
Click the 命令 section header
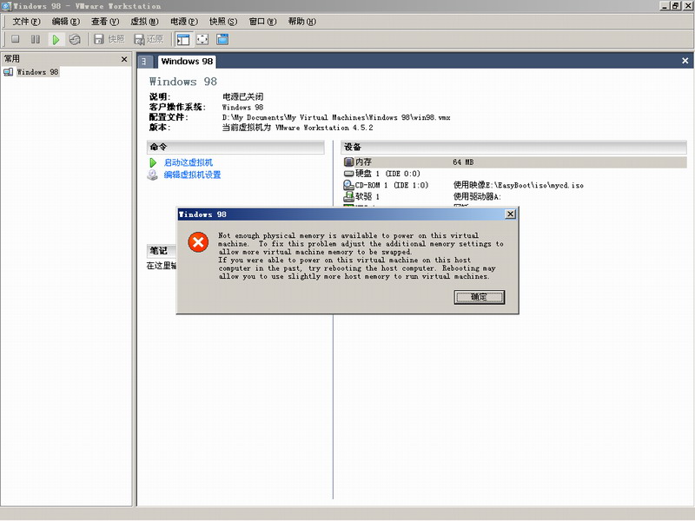[x=235, y=147]
